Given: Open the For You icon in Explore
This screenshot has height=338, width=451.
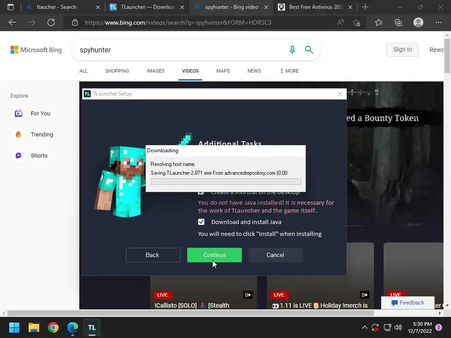Looking at the screenshot, I should 18,113.
